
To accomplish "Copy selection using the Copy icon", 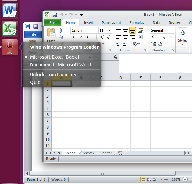I will click(x=61, y=37).
